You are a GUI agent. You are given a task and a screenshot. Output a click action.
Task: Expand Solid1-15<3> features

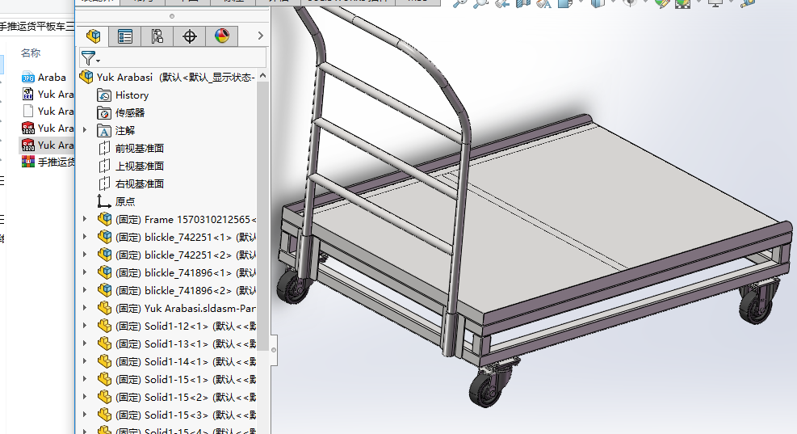coord(85,415)
